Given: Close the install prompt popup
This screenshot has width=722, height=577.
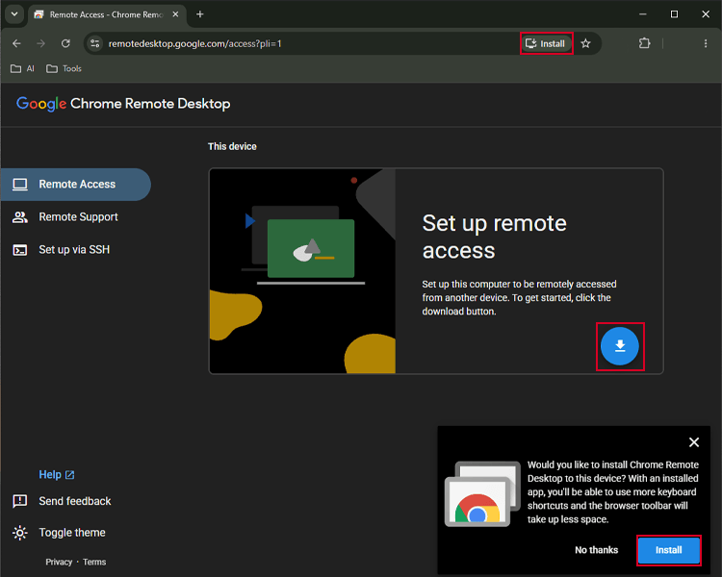Looking at the screenshot, I should click(x=693, y=442).
